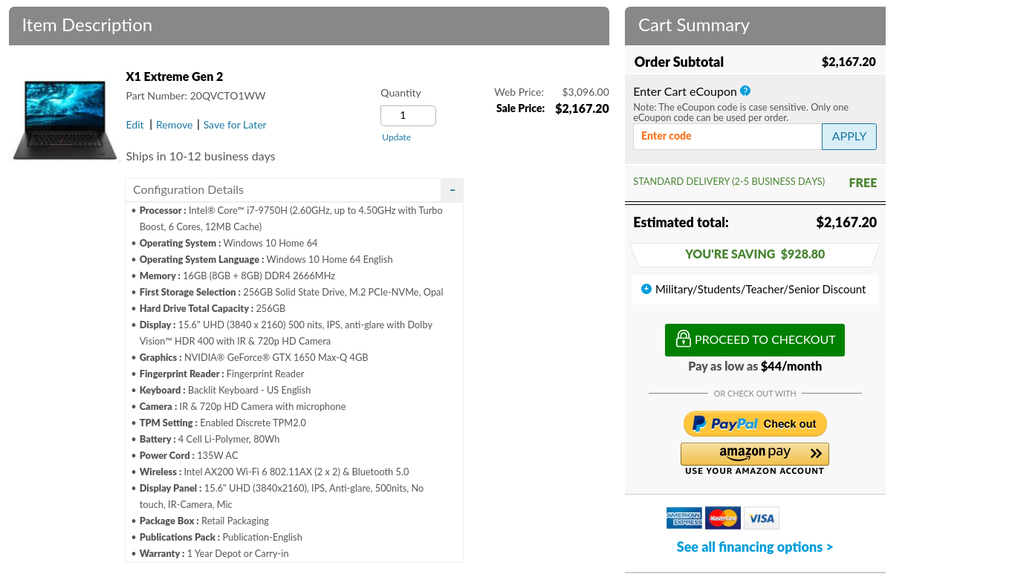The height and width of the screenshot is (580, 1012).
Task: Click the MasterCard logo icon
Action: click(722, 518)
